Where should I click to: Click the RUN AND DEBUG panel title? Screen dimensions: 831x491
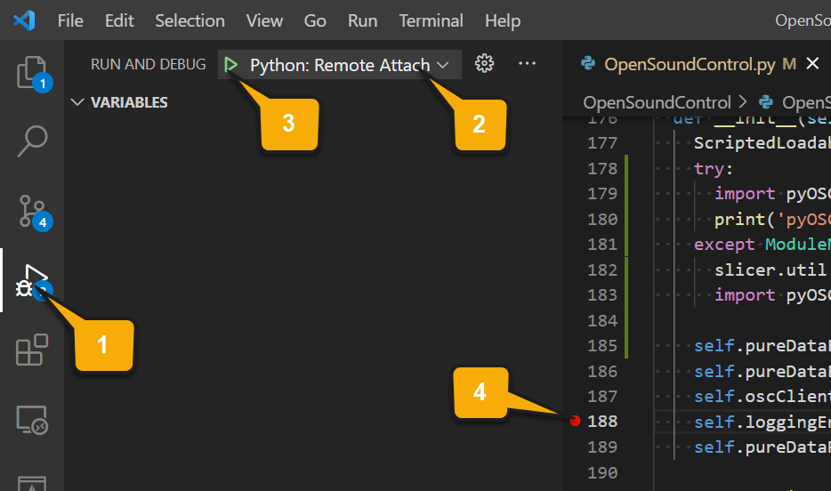[x=149, y=64]
